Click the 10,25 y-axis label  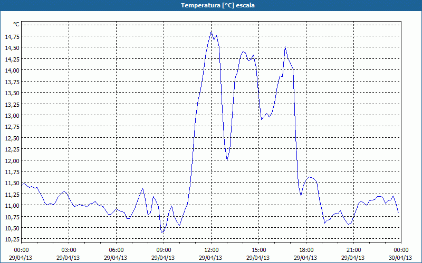12,239
